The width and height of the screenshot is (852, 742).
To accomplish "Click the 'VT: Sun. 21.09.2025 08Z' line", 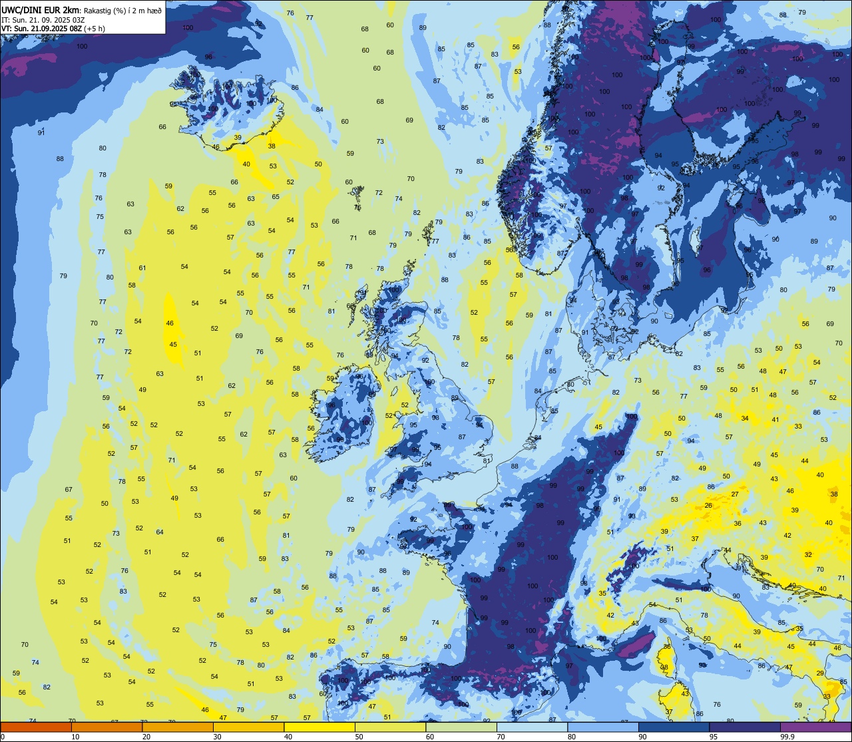I will (41, 29).
